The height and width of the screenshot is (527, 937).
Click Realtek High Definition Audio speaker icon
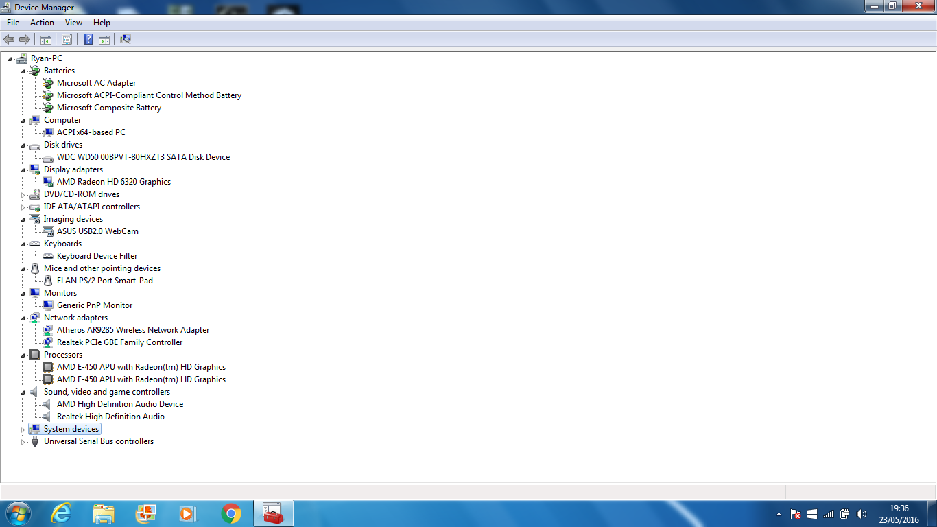click(47, 417)
